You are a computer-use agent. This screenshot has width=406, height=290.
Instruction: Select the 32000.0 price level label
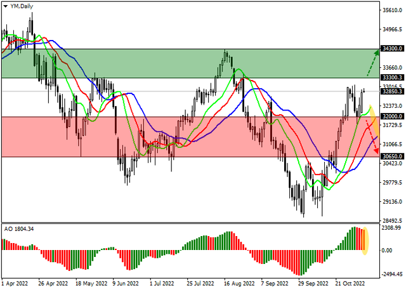392,117
